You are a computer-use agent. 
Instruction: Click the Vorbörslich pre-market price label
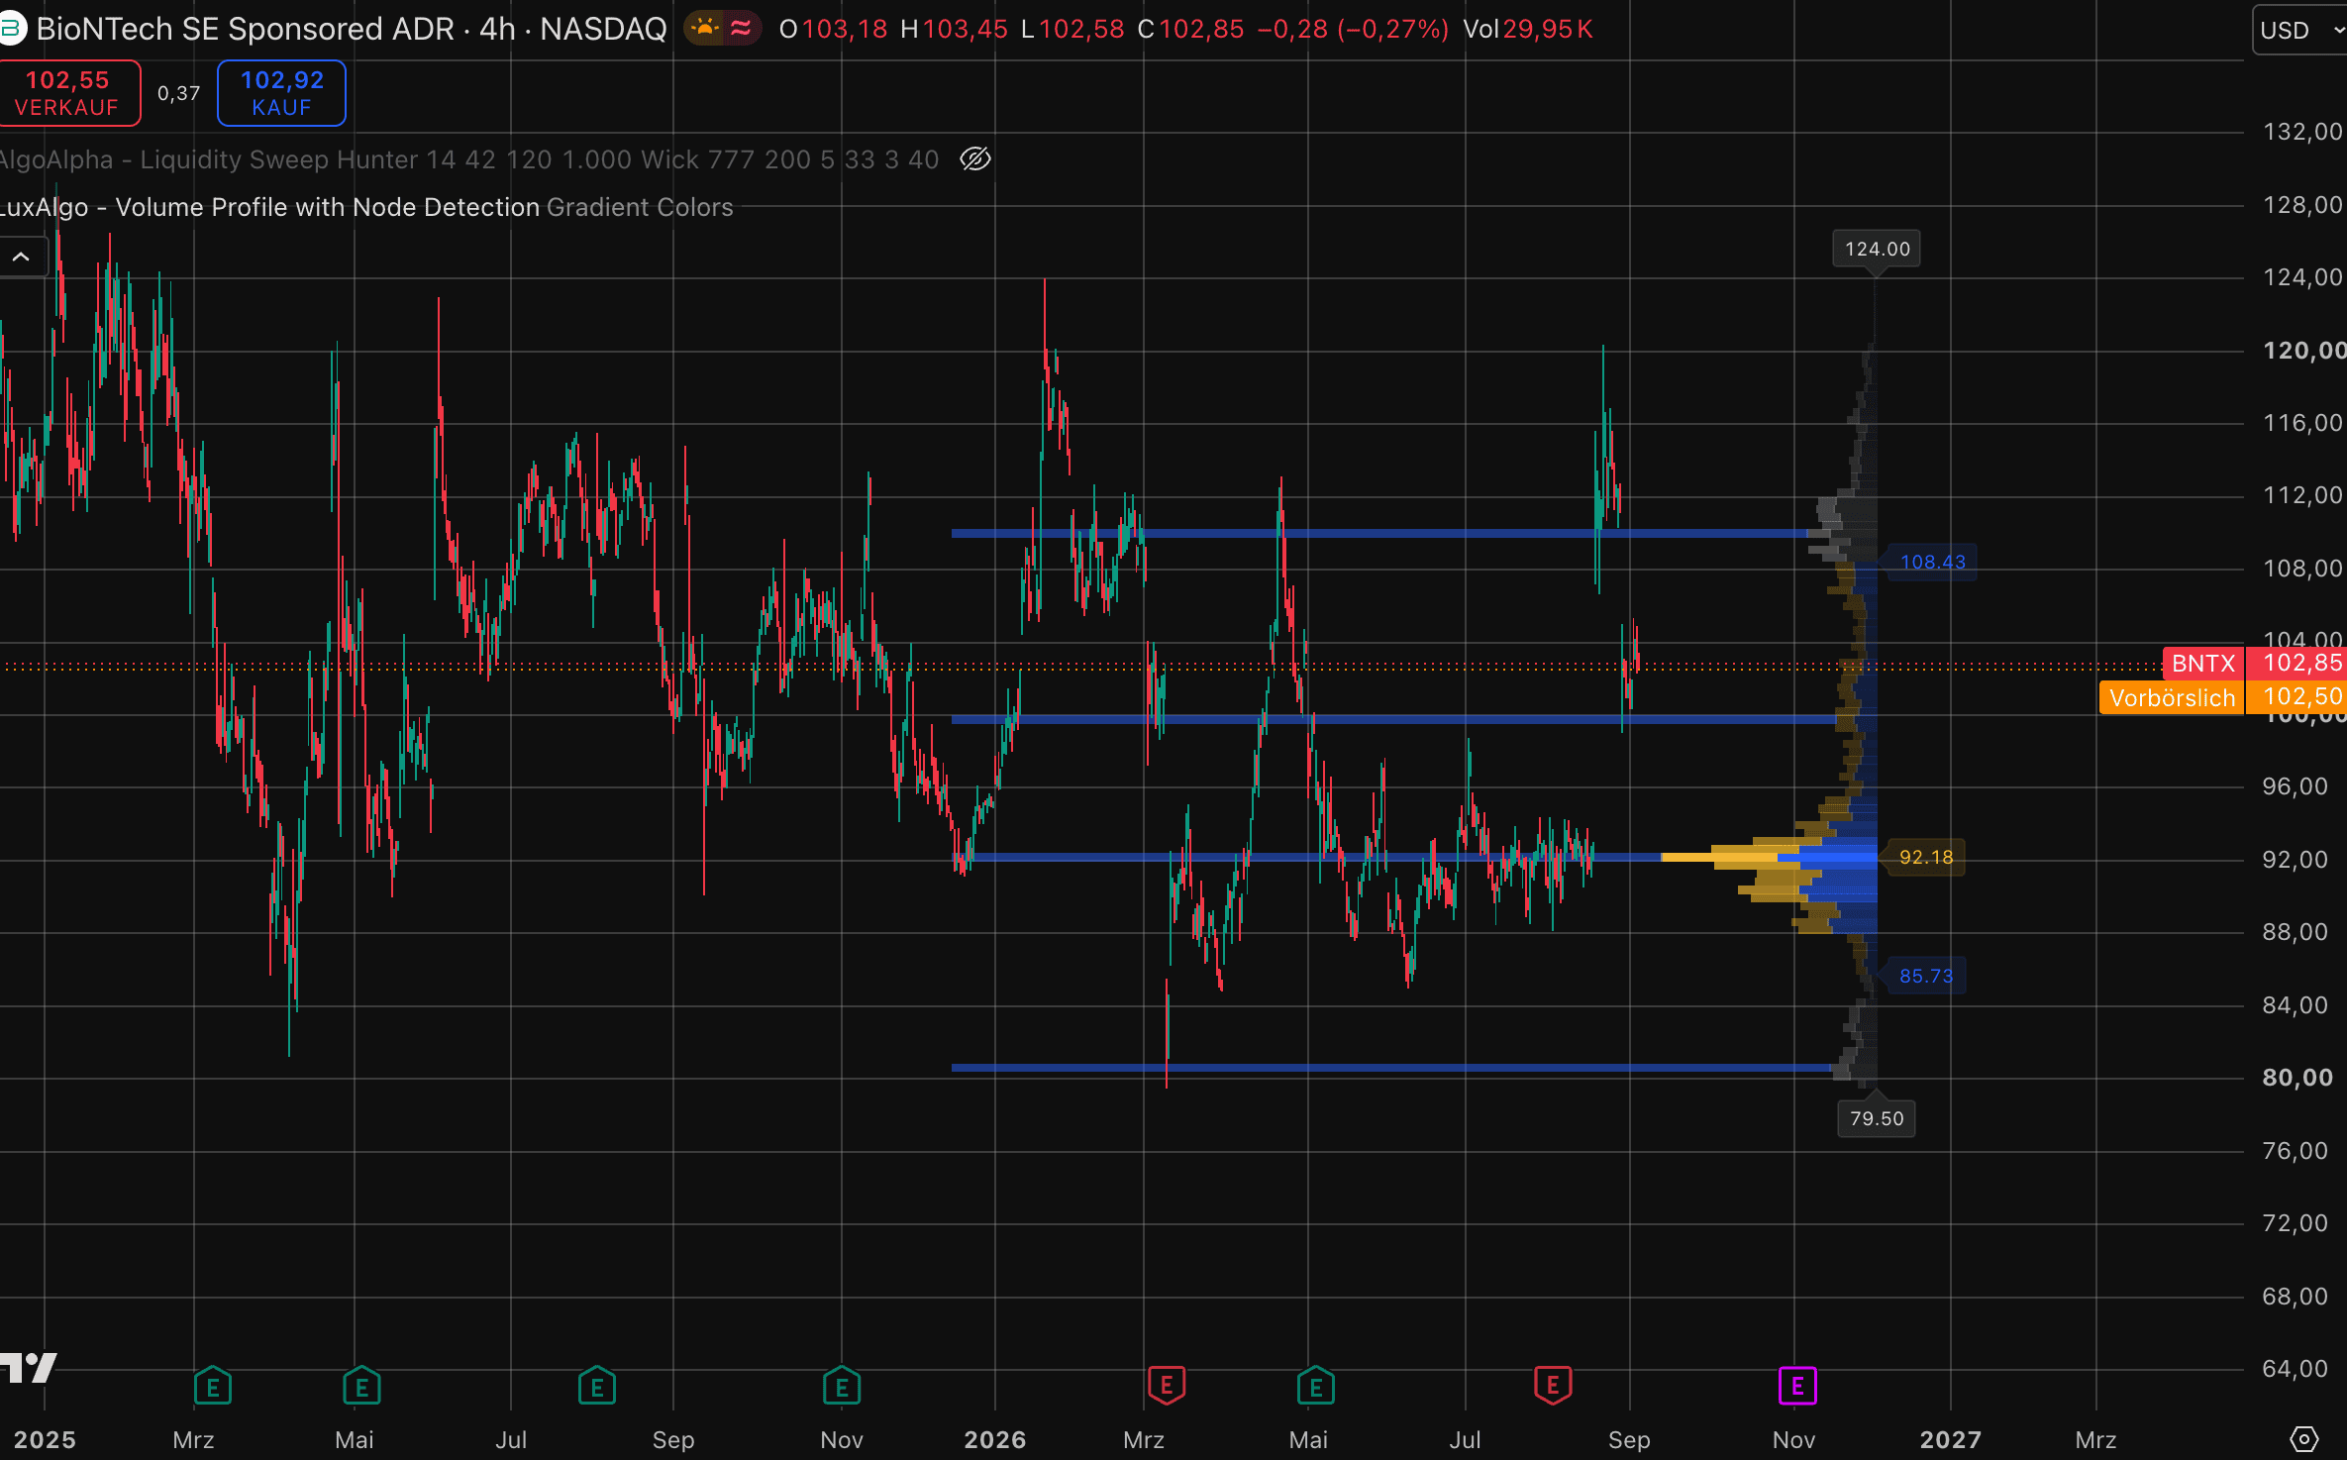(x=2172, y=697)
